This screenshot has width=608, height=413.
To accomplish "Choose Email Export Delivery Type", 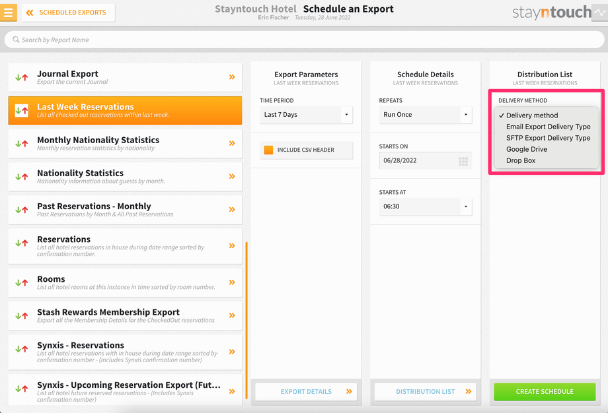I will pyautogui.click(x=548, y=127).
